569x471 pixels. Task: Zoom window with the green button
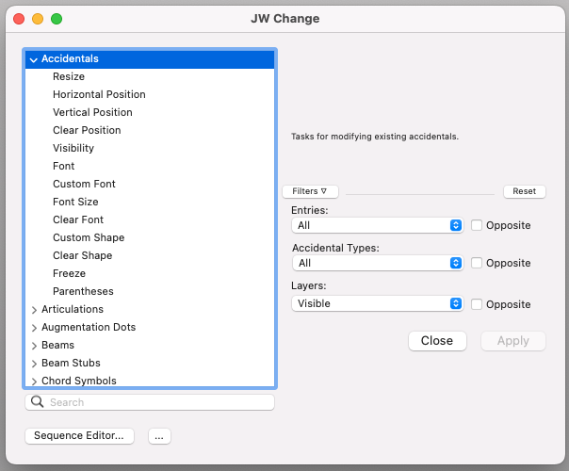click(57, 19)
